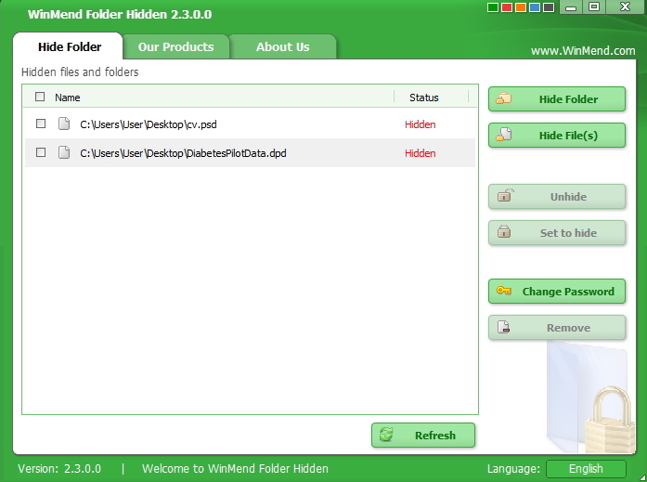
Task: Click the Version: 2.3.0.0 status text
Action: tap(59, 469)
